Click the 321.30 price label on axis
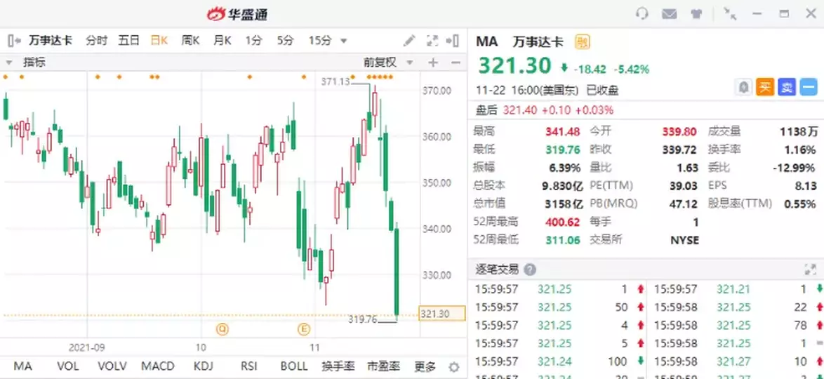This screenshot has width=824, height=379. pyautogui.click(x=442, y=314)
